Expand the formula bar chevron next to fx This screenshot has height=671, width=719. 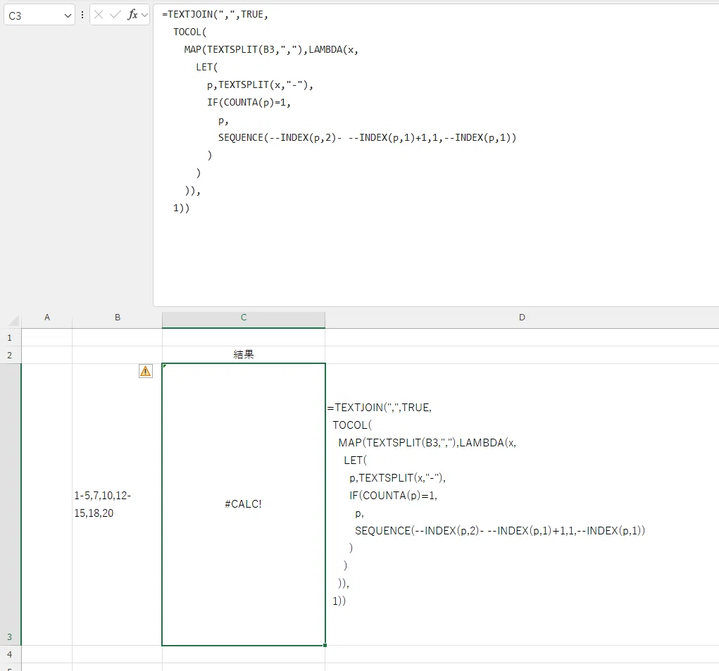click(x=145, y=15)
